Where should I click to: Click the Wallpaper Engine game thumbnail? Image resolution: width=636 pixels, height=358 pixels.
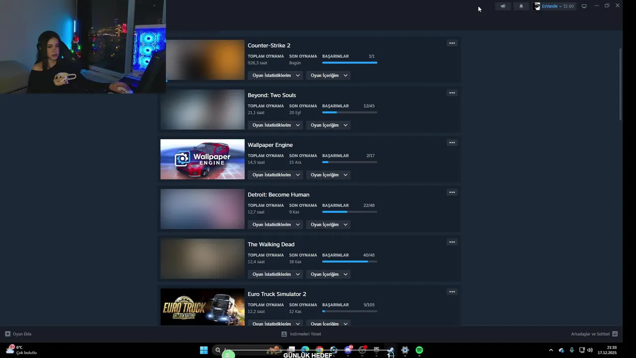click(x=202, y=159)
